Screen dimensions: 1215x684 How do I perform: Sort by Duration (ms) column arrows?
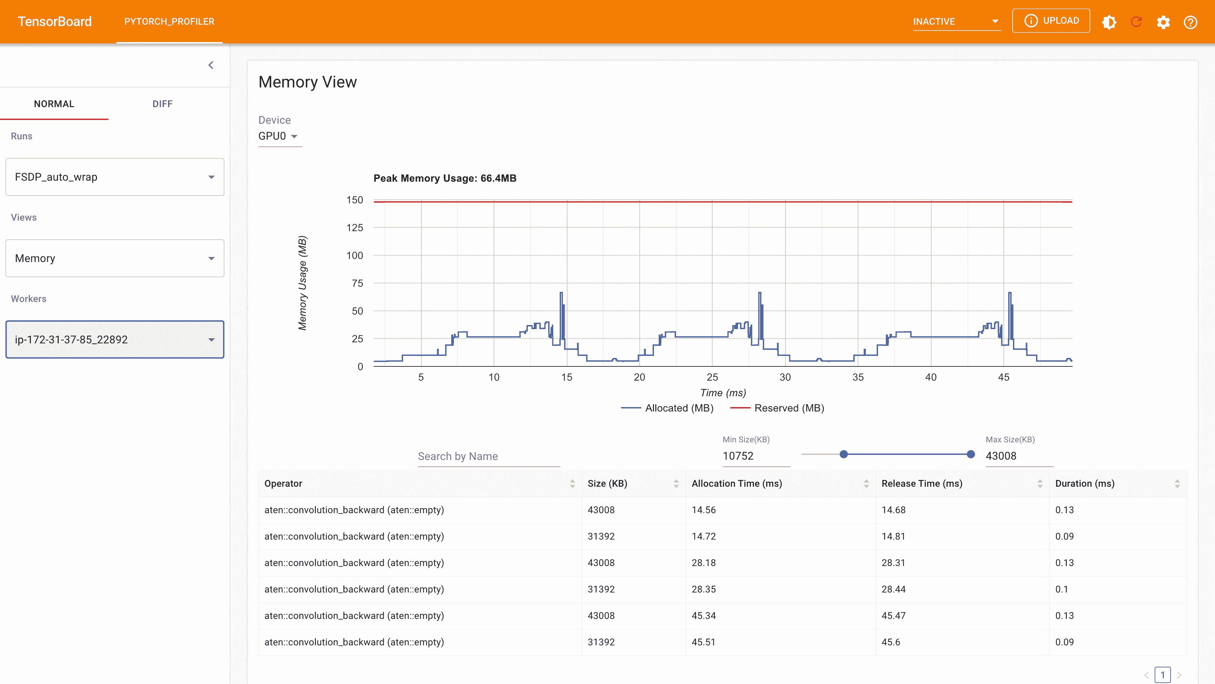tap(1177, 484)
